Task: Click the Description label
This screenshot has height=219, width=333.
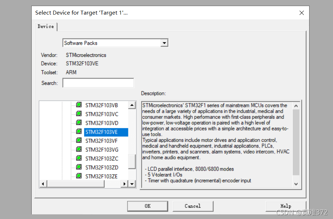Action: [x=153, y=94]
